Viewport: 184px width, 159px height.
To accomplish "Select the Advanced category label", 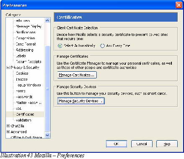I will point(18,132).
